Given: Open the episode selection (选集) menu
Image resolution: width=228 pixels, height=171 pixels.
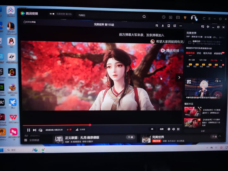Looking at the screenshot, I should [x=161, y=129].
